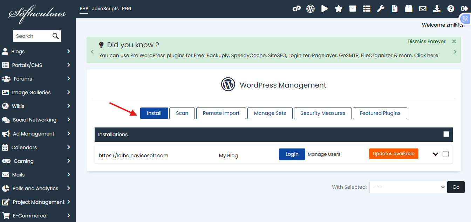Viewport: 471px width, 222px height.
Task: Check the box for laiba.navicosoft.com installation
Action: point(445,154)
